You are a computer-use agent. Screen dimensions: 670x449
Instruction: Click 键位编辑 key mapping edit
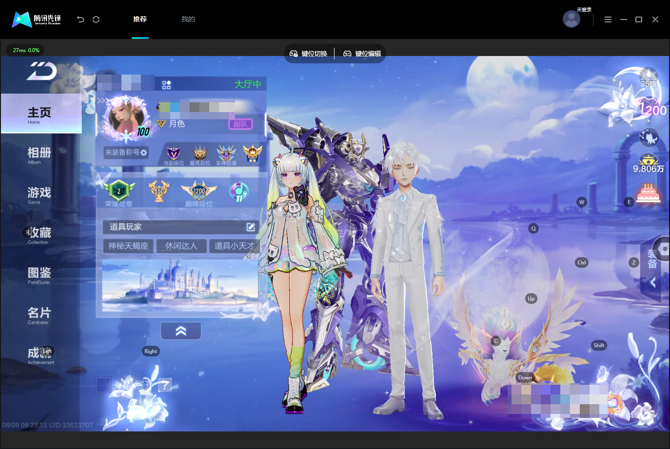click(x=362, y=54)
